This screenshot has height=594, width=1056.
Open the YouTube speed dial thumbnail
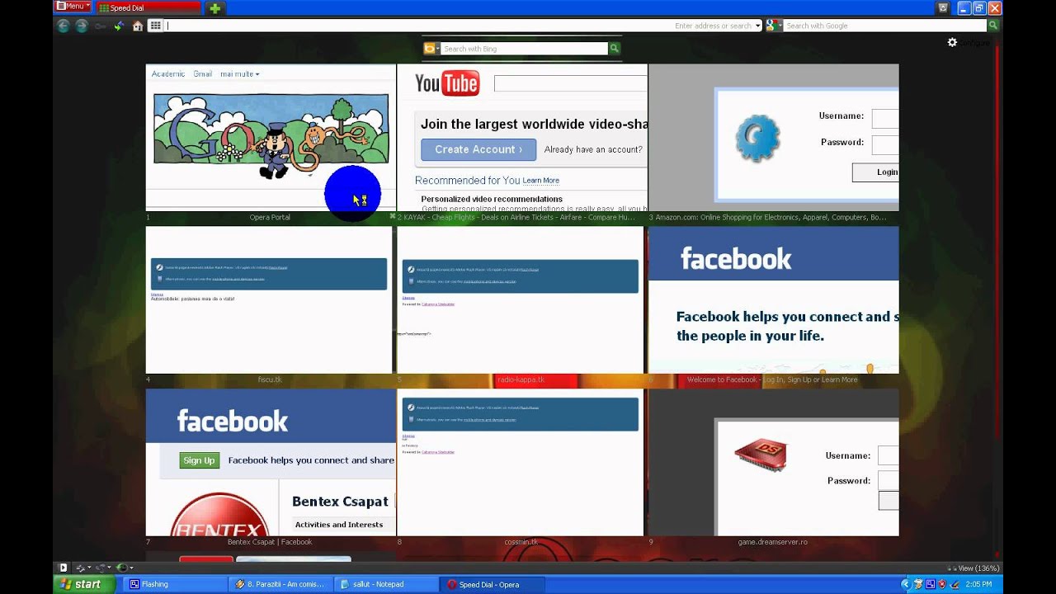pos(522,137)
